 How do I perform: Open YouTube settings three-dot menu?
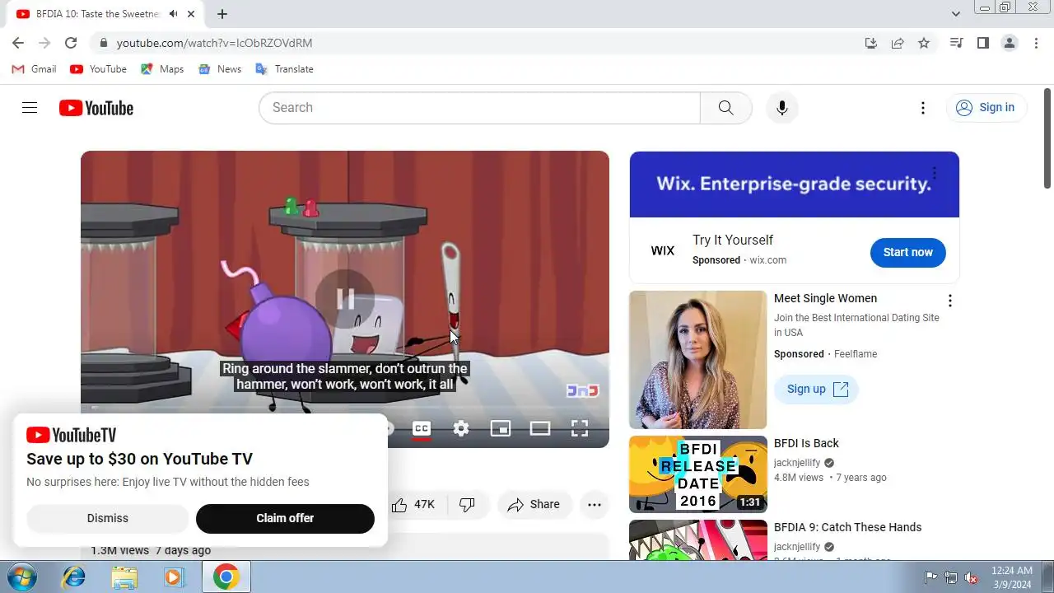[x=923, y=108]
